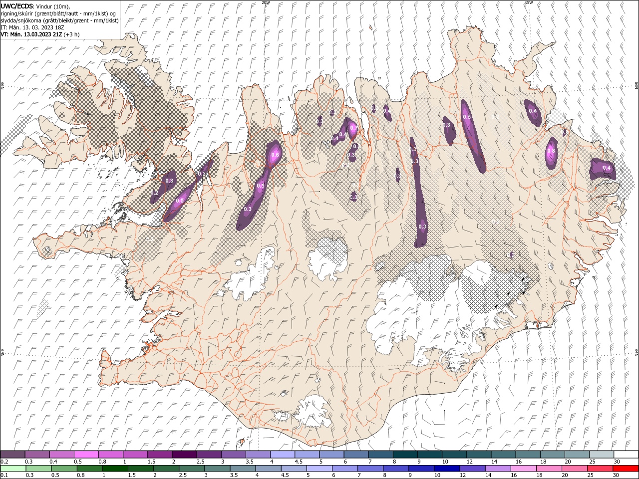Pick upper legend swatch between 0.2 and 0.3

[13, 455]
